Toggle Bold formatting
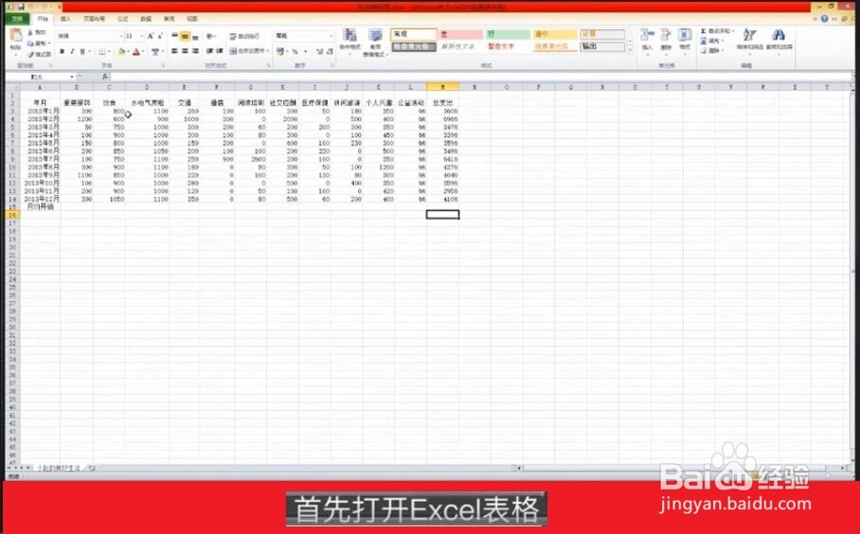 click(62, 51)
